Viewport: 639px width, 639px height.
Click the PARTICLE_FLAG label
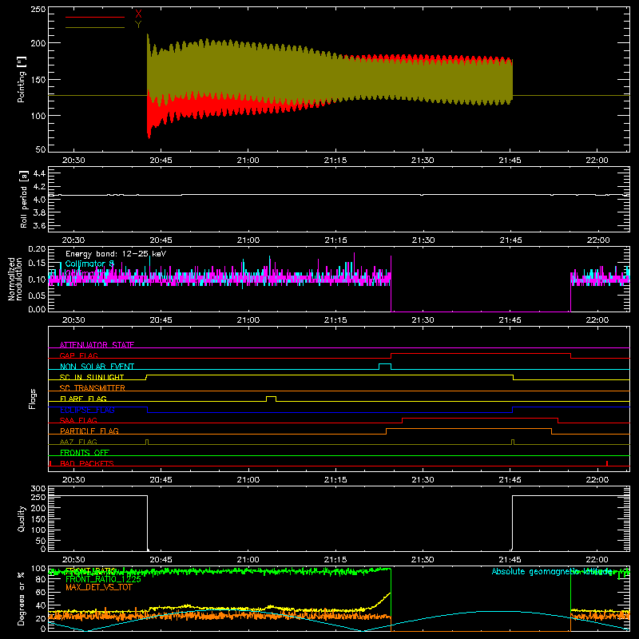[x=89, y=431]
